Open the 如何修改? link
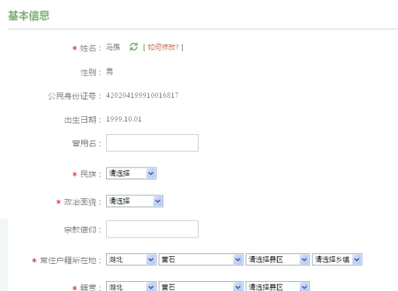 (163, 47)
